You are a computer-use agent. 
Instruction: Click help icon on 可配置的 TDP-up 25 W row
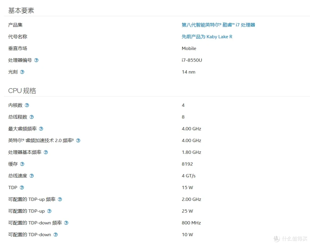[x=49, y=211]
